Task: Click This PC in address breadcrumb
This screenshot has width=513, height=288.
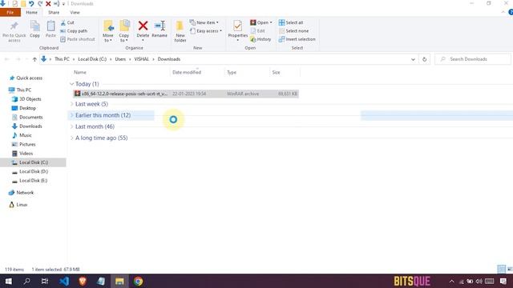Action: pyautogui.click(x=62, y=59)
